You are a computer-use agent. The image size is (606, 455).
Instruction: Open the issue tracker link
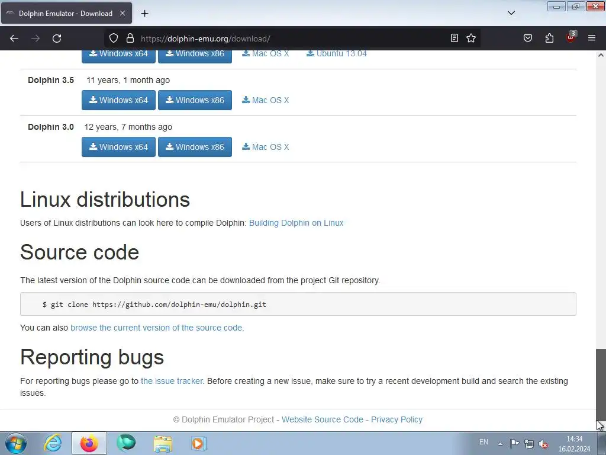click(172, 381)
